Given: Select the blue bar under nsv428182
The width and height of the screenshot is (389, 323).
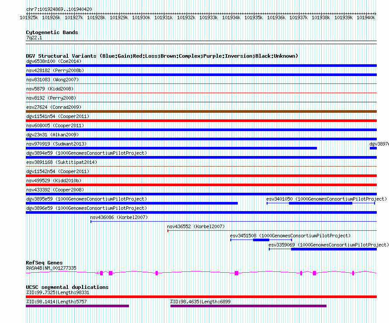Looking at the screenshot, I should coord(201,75).
